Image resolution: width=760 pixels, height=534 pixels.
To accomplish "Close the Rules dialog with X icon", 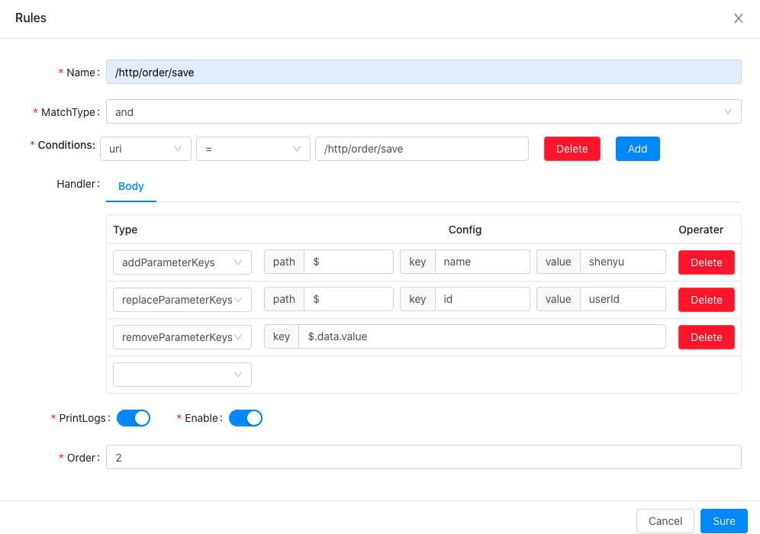I will point(738,18).
